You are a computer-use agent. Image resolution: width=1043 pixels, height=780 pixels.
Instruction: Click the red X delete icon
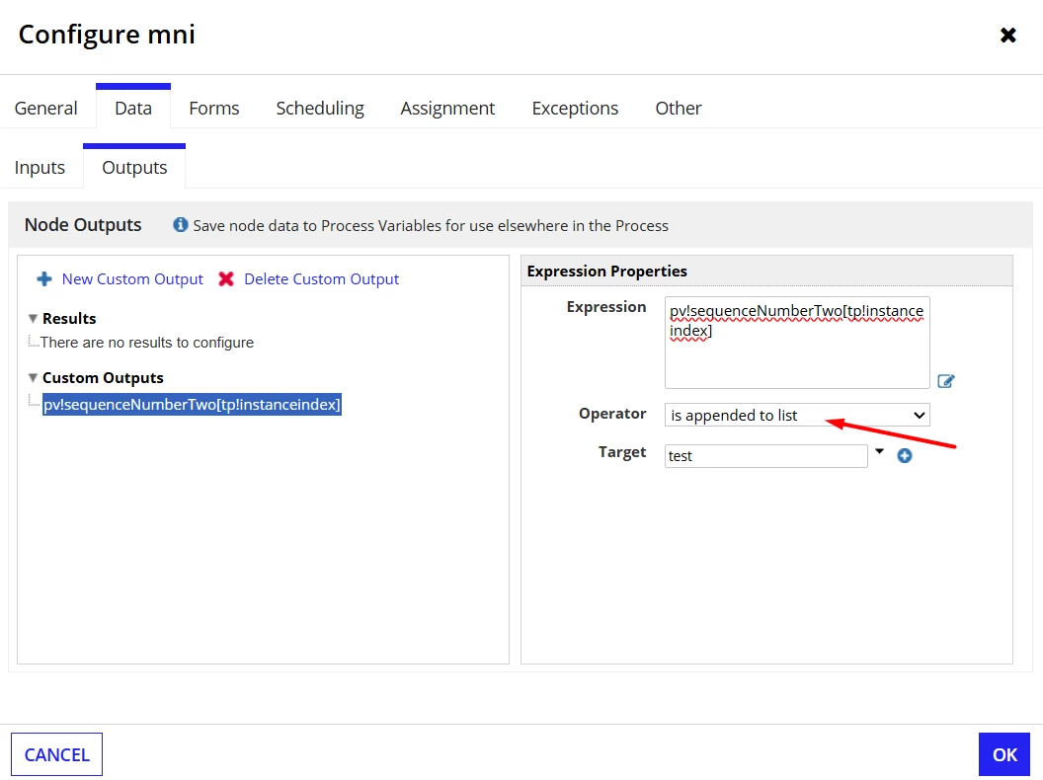[x=226, y=278]
